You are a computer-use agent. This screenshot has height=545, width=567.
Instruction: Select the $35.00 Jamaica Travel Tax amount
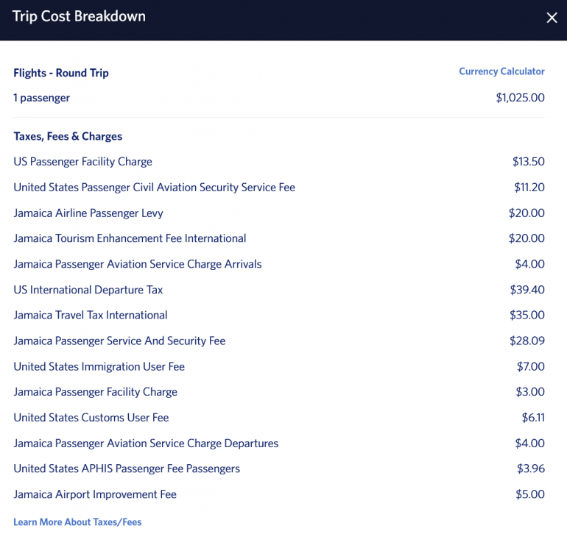526,315
